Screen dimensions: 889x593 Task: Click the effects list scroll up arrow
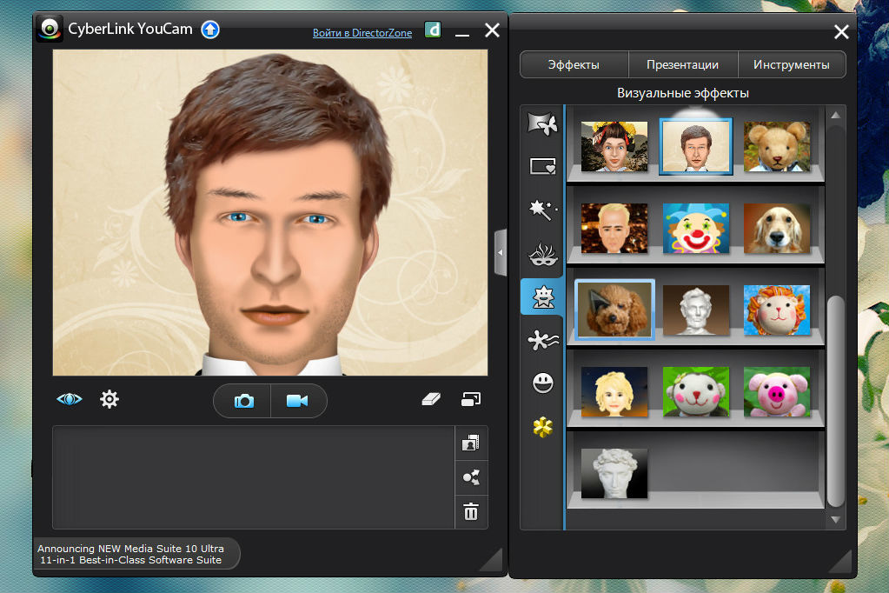point(836,115)
